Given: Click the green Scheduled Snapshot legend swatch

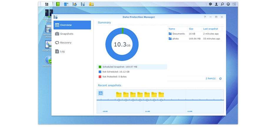Looking at the screenshot, I should (100, 67).
